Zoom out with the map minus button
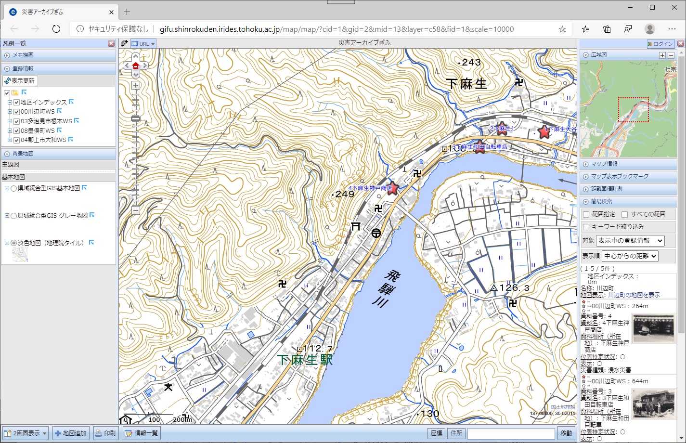The width and height of the screenshot is (686, 443). (x=136, y=210)
